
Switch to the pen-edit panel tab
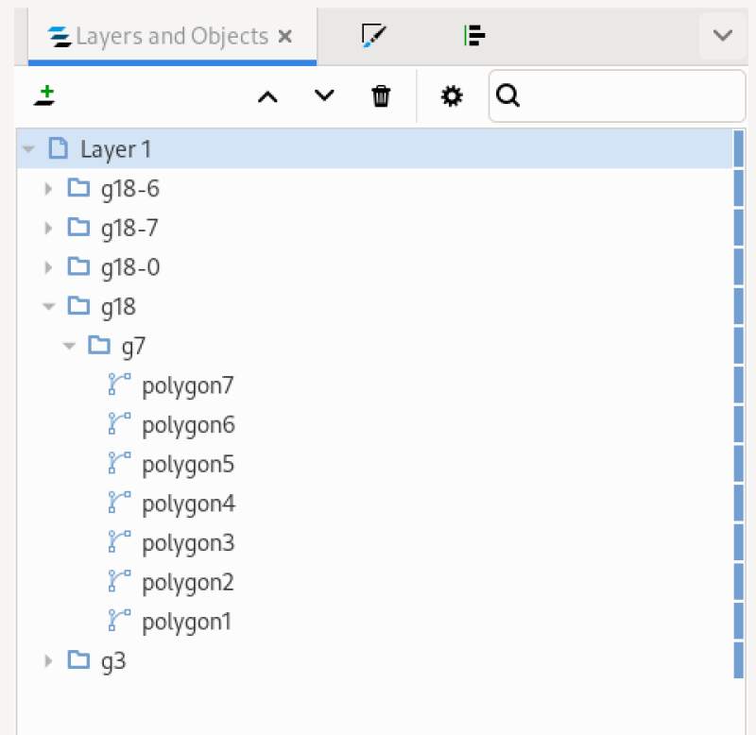pos(374,36)
